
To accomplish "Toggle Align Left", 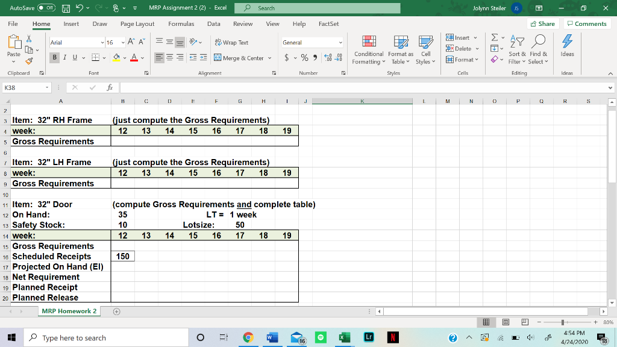I will (x=159, y=57).
